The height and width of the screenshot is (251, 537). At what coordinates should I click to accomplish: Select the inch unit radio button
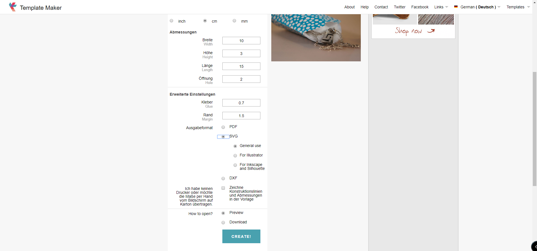click(171, 21)
